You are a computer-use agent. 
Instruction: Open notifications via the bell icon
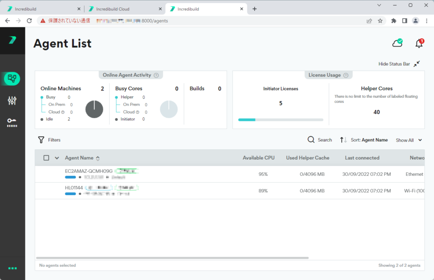[x=418, y=43]
